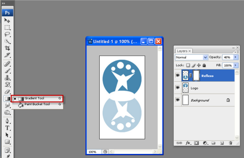This screenshot has width=244, height=158.
Task: Choose Paint Bucket Tool from flyout menu
Action: [37, 104]
